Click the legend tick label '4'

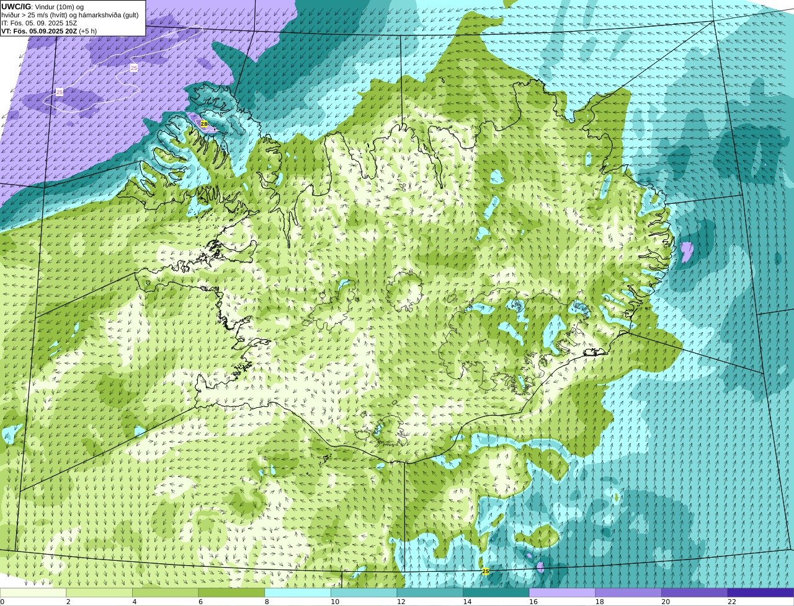coord(135,602)
